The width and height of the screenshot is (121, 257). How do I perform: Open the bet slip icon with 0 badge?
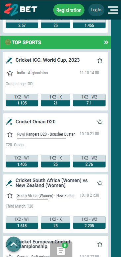pyautogui.click(x=61, y=250)
